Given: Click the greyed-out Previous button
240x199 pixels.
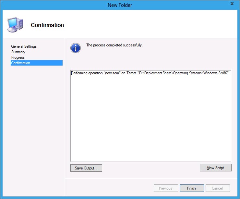Looking at the screenshot, I should [x=165, y=188].
